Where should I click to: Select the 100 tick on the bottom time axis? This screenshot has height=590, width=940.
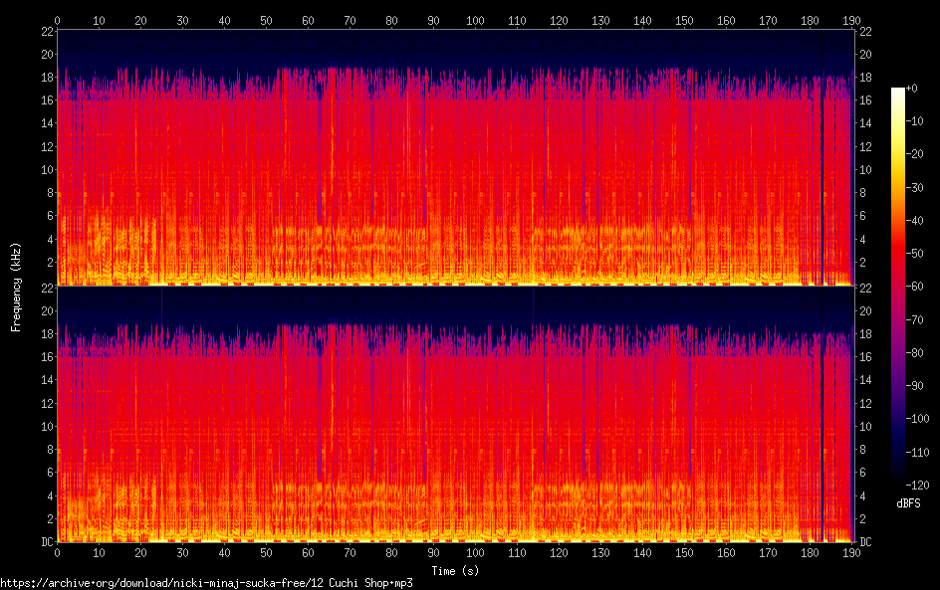(x=475, y=552)
